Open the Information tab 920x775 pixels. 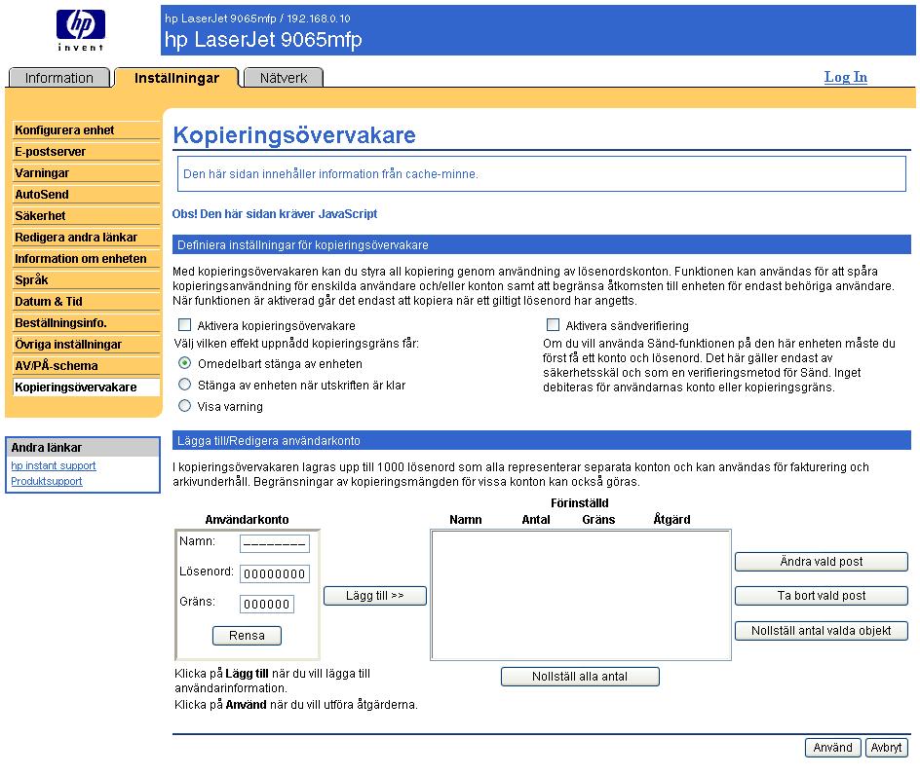59,78
